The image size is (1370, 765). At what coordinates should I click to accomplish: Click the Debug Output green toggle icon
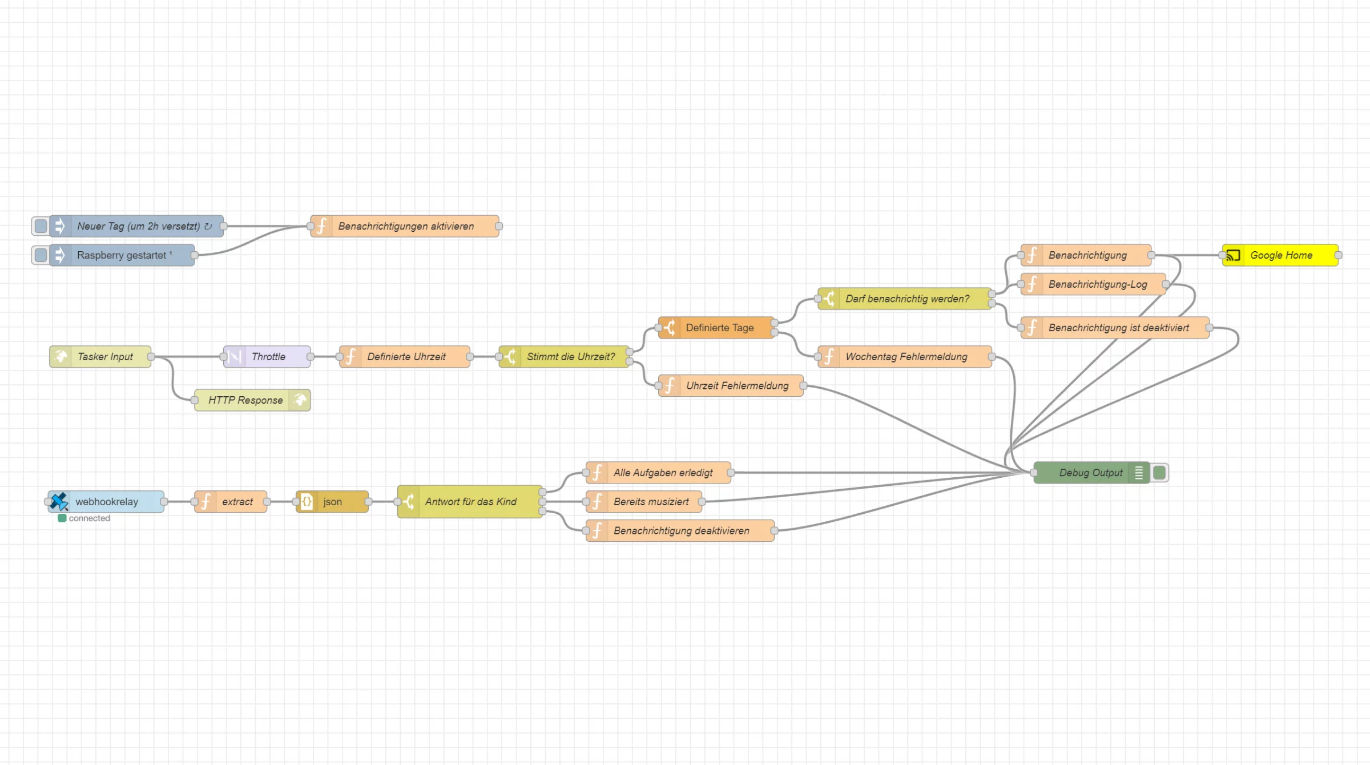pos(1158,472)
